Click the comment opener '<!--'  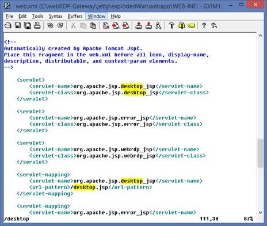pos(10,42)
